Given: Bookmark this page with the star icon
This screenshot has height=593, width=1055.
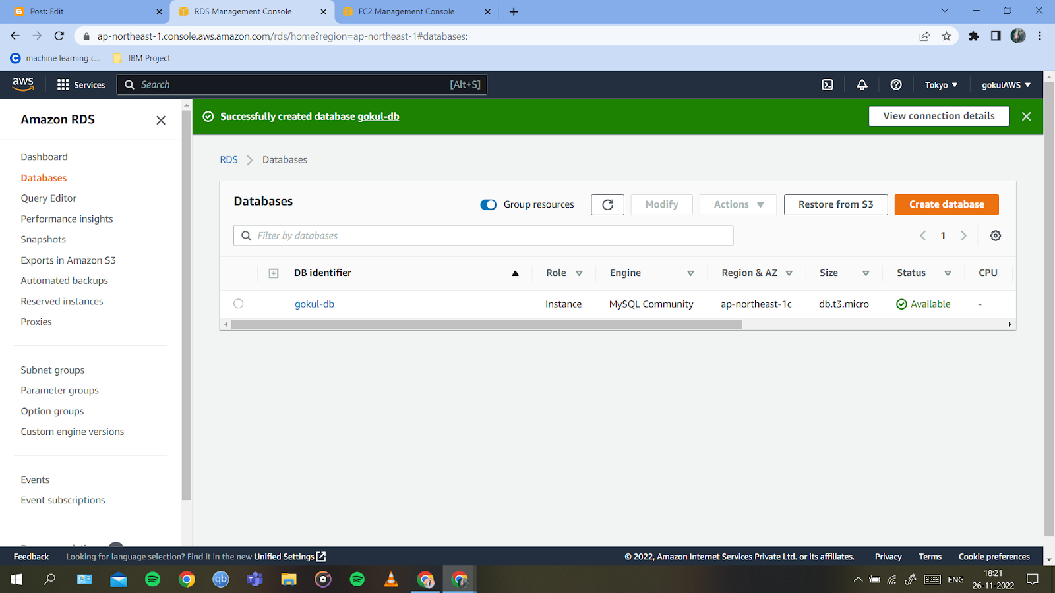Looking at the screenshot, I should tap(947, 36).
